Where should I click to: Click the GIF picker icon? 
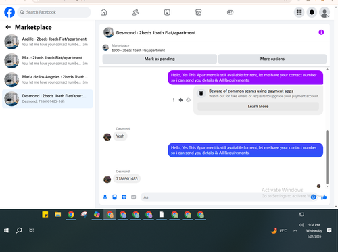[x=134, y=197]
